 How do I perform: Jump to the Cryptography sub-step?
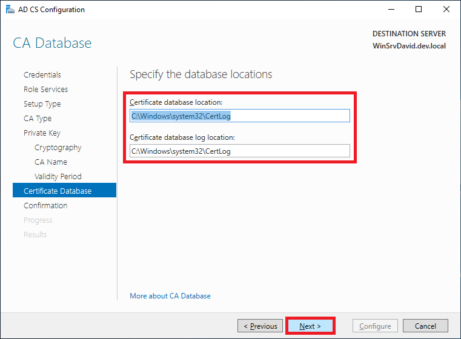pyautogui.click(x=58, y=148)
